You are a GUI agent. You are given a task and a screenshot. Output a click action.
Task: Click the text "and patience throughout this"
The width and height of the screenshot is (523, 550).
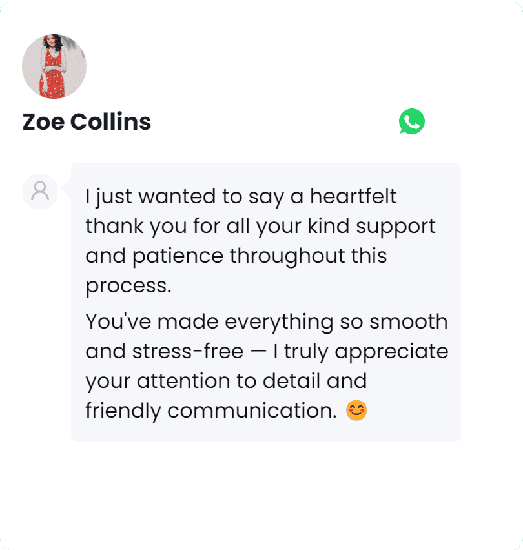point(236,256)
